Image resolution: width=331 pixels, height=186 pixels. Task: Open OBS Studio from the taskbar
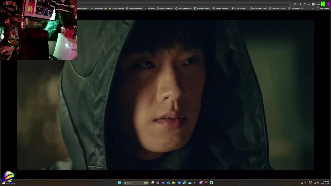(x=206, y=183)
